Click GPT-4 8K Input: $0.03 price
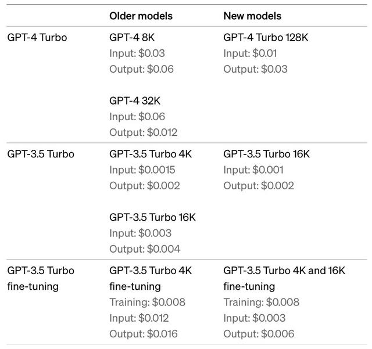372x349 pixels. click(x=137, y=53)
